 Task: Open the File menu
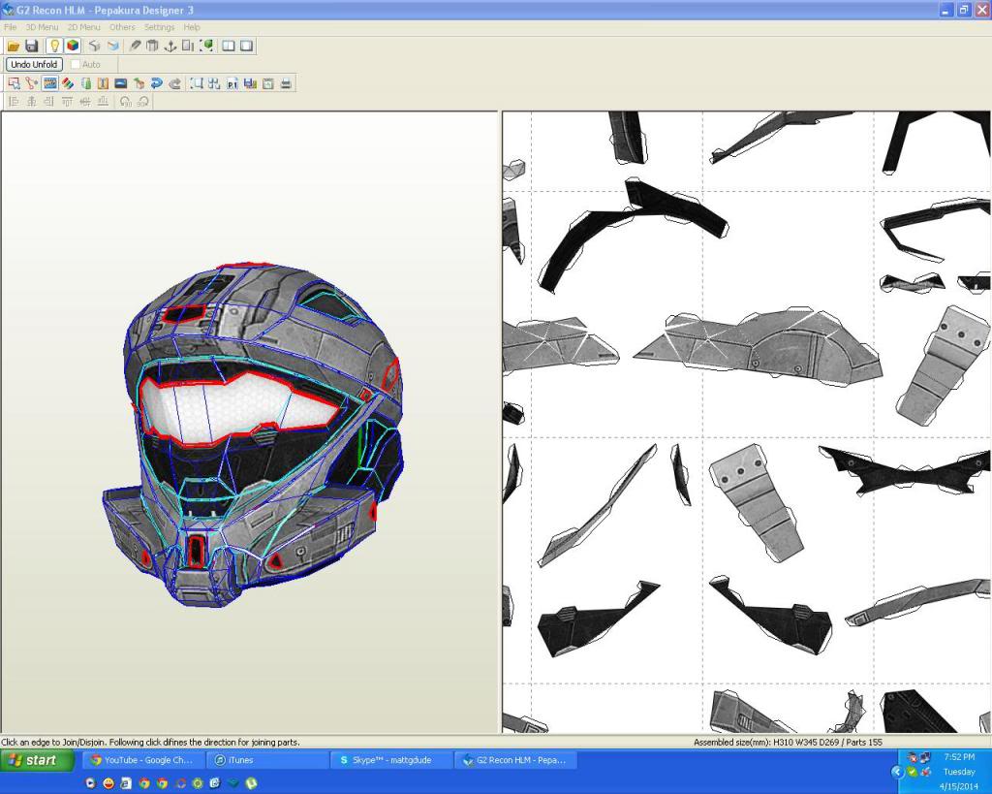coord(10,27)
